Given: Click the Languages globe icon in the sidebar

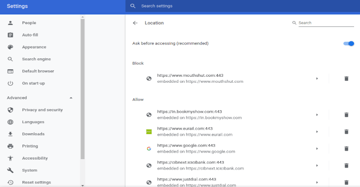Looking at the screenshot, I should pyautogui.click(x=10, y=122).
